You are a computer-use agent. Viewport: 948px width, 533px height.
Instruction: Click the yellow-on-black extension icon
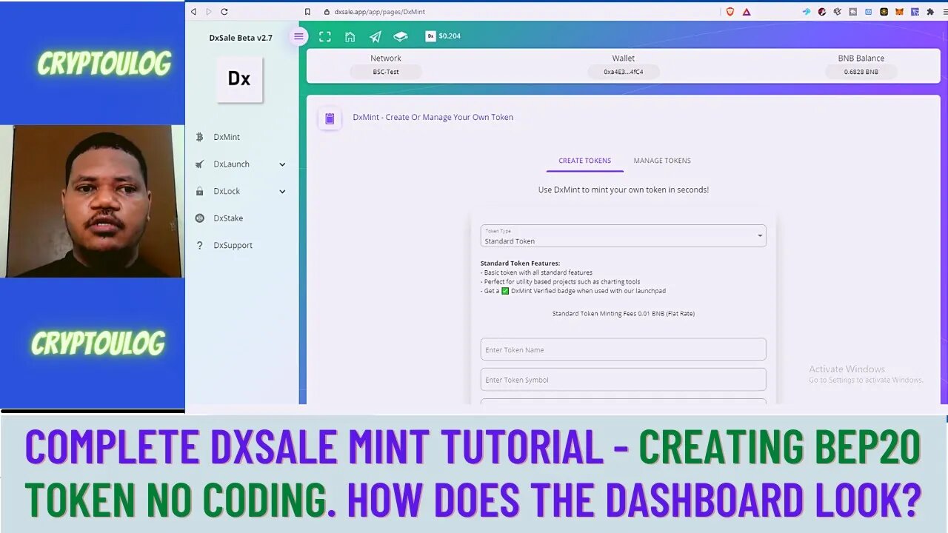(884, 12)
